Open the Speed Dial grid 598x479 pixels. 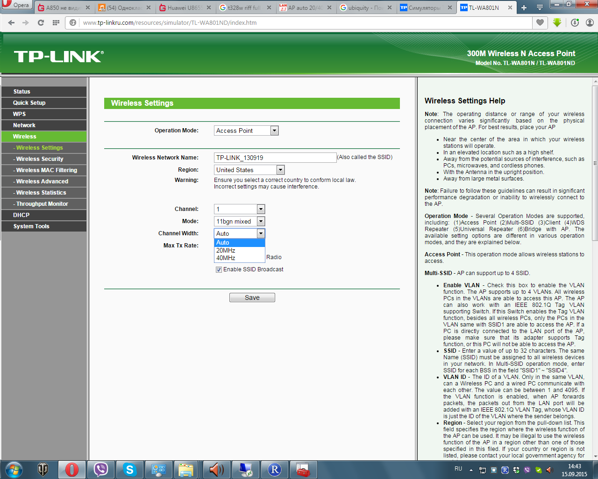point(56,22)
